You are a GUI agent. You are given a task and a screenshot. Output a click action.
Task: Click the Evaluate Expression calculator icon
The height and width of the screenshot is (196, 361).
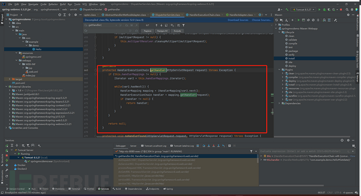tap(229, 146)
